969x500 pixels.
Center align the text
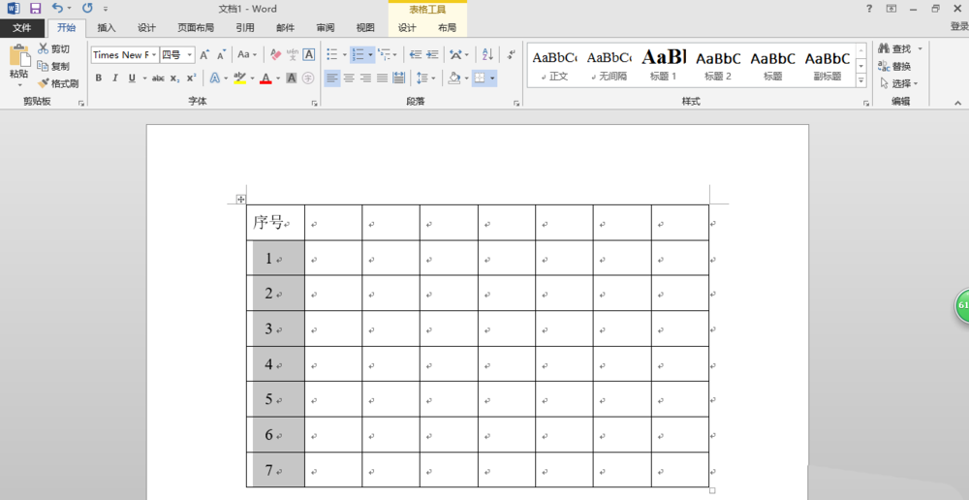click(x=349, y=78)
